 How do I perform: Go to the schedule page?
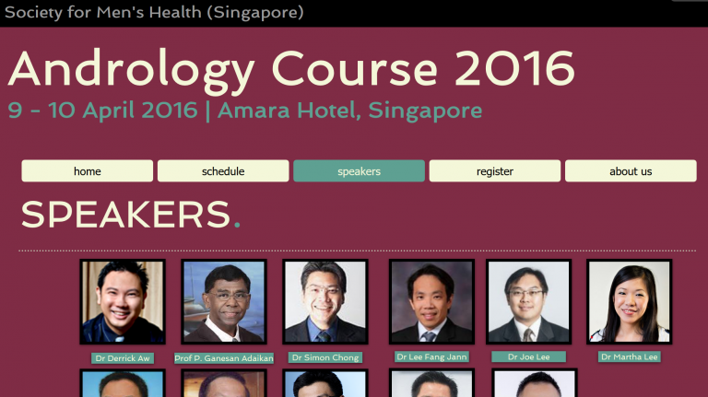[223, 171]
